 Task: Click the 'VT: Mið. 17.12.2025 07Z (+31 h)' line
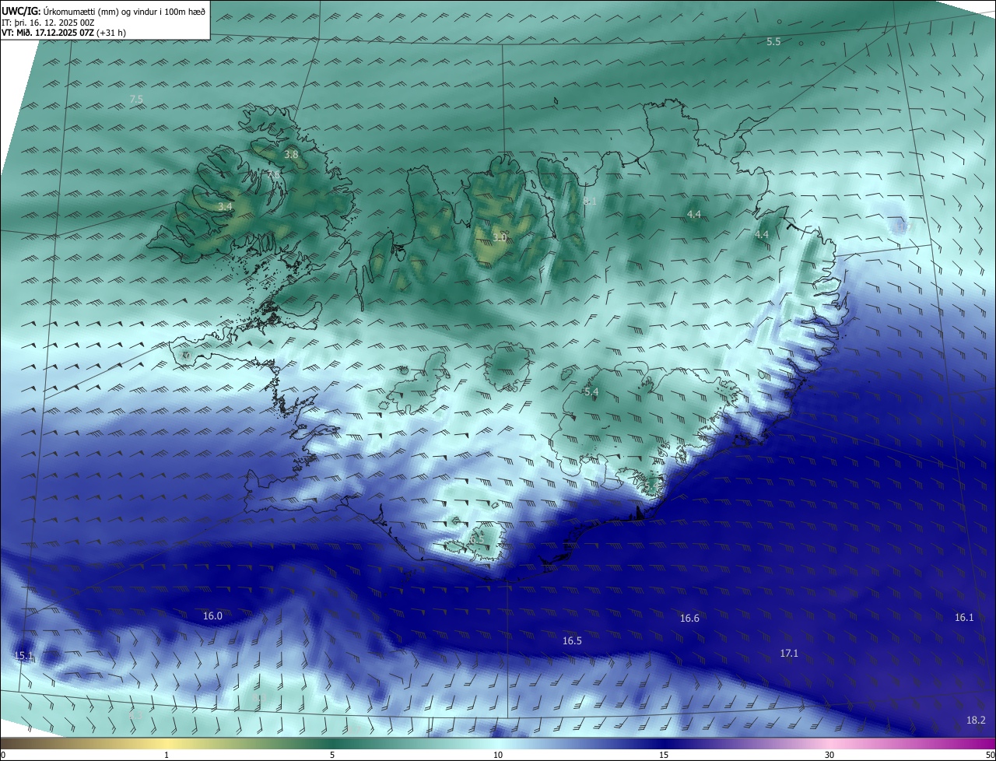(64, 33)
